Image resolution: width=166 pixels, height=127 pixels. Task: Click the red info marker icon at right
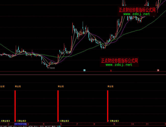pyautogui.click(x=158, y=70)
